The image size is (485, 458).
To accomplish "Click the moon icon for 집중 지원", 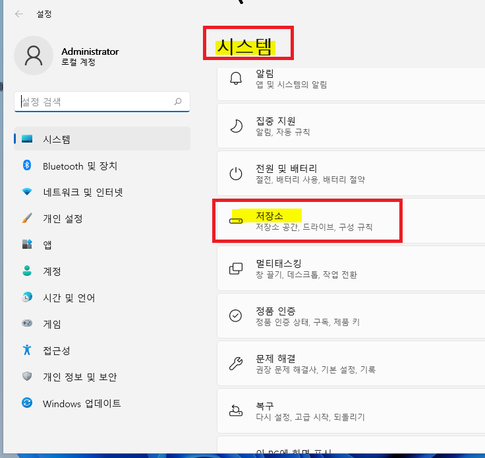I will tap(236, 126).
